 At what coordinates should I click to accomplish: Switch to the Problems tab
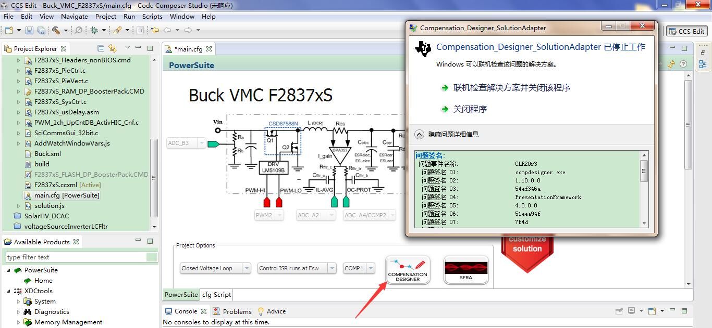coord(232,311)
